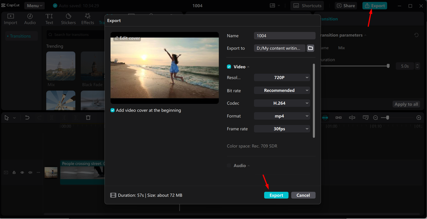Click Edit cover on the preview
Image resolution: width=427 pixels, height=219 pixels.
tap(127, 38)
